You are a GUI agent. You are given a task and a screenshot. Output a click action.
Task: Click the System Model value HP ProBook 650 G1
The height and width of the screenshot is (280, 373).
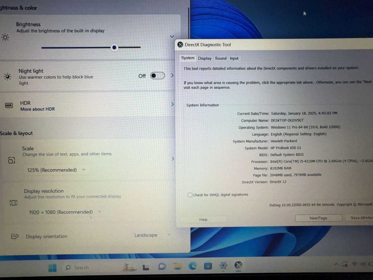286,148
